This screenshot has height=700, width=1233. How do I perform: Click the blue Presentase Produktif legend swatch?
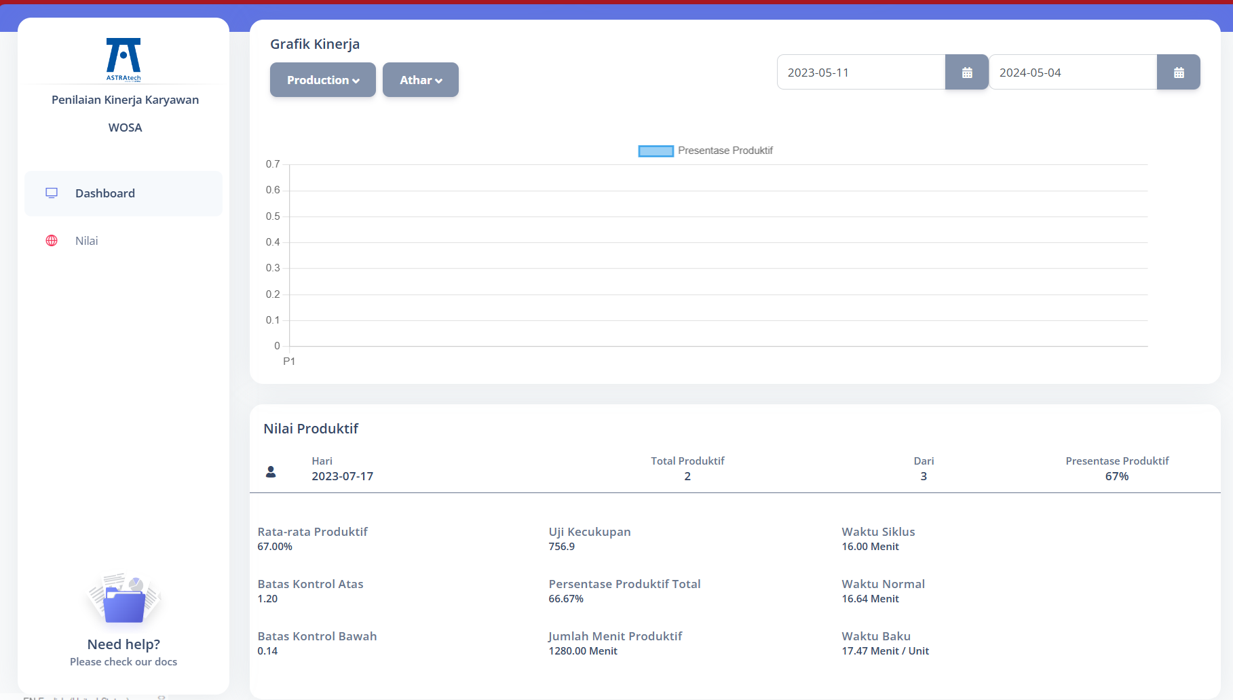click(656, 151)
